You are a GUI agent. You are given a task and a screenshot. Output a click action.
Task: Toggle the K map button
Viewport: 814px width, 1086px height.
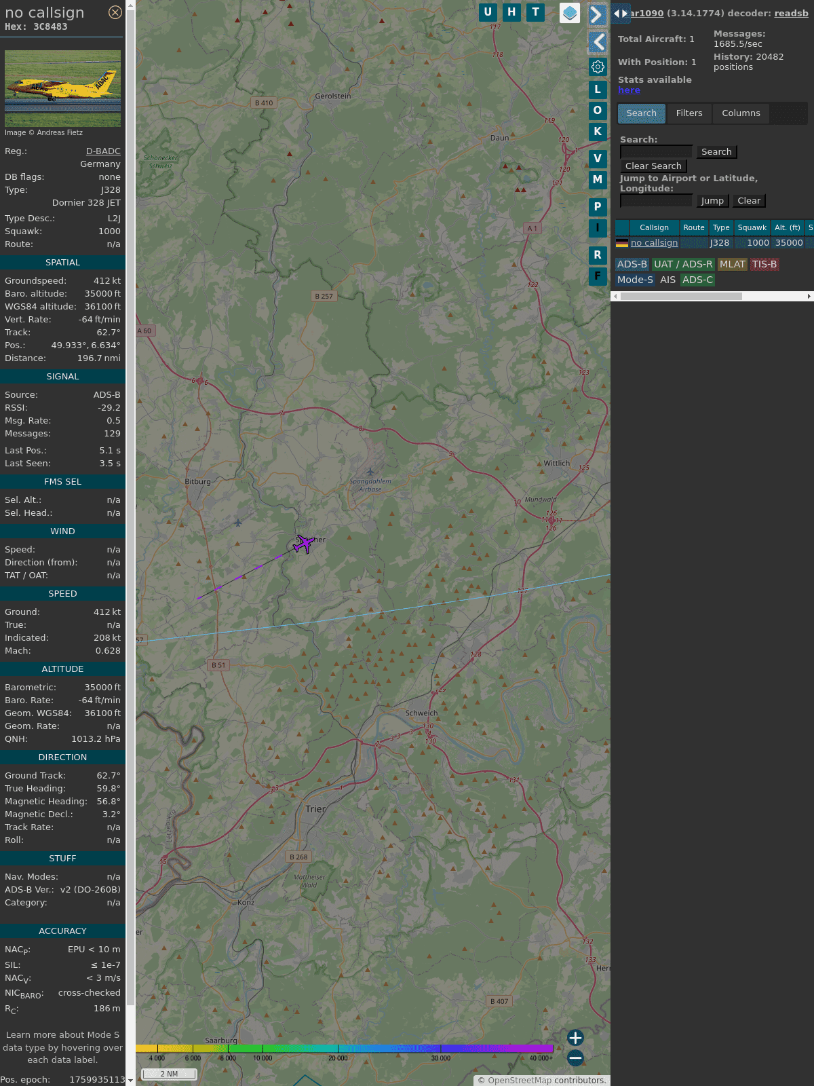[x=598, y=132]
